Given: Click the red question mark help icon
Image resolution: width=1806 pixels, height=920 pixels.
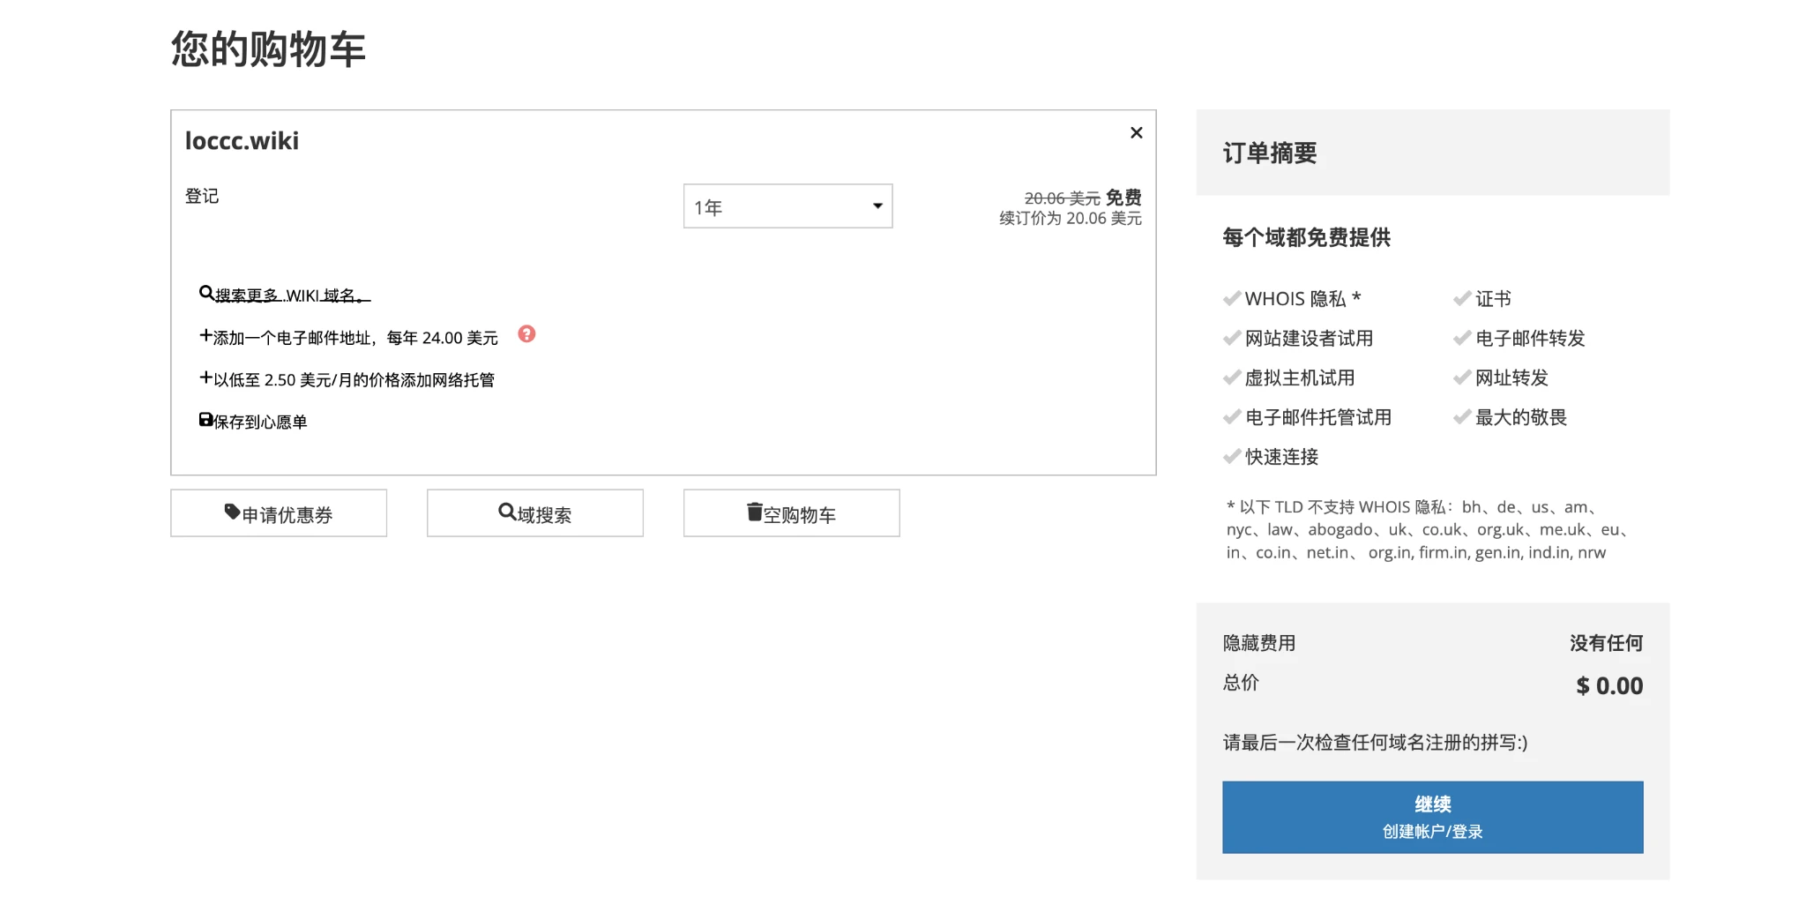Looking at the screenshot, I should pyautogui.click(x=526, y=334).
